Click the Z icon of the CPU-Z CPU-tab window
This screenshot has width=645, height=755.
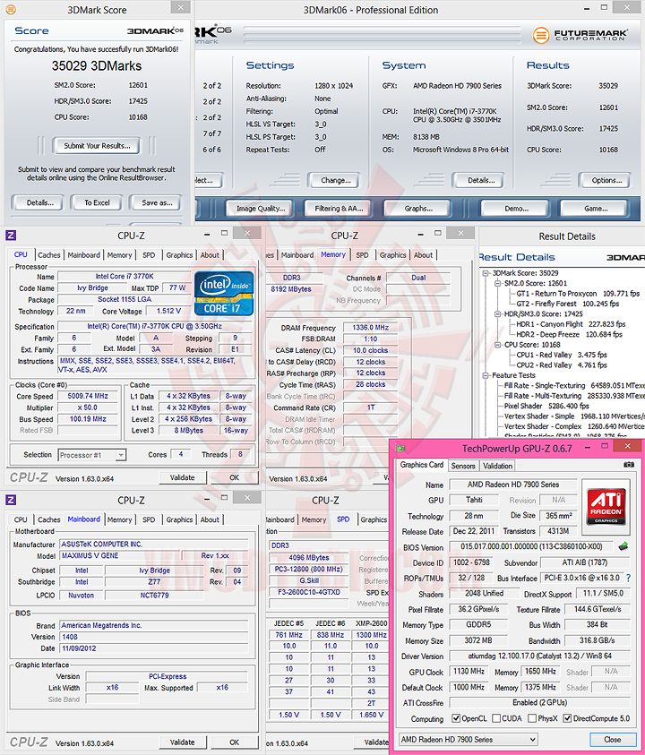click(x=11, y=235)
